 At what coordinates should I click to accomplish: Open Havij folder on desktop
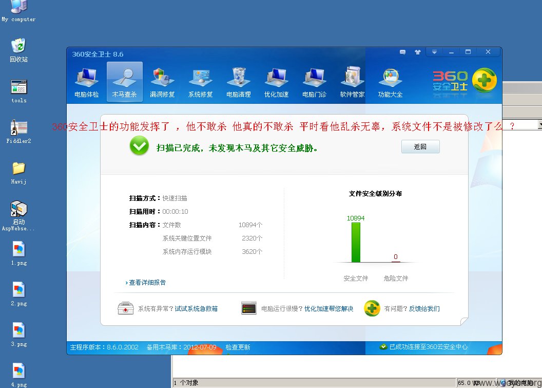coord(18,172)
